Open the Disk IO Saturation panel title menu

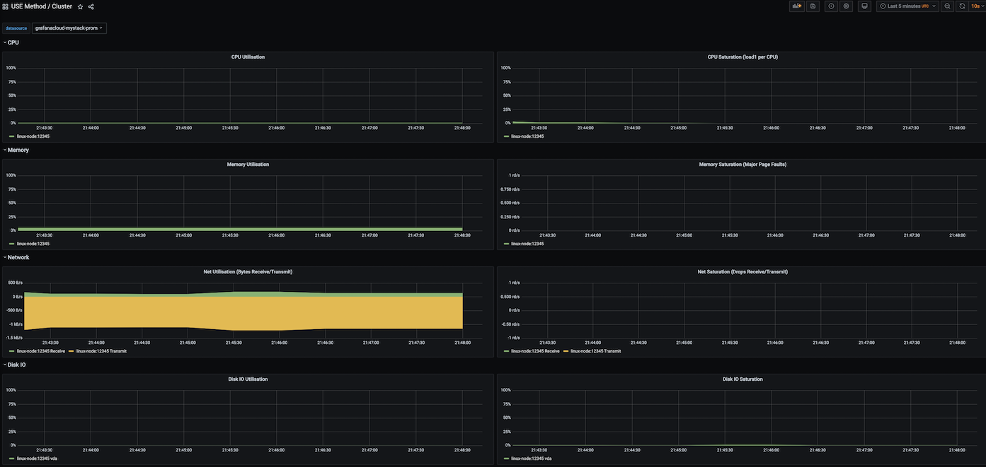[743, 379]
